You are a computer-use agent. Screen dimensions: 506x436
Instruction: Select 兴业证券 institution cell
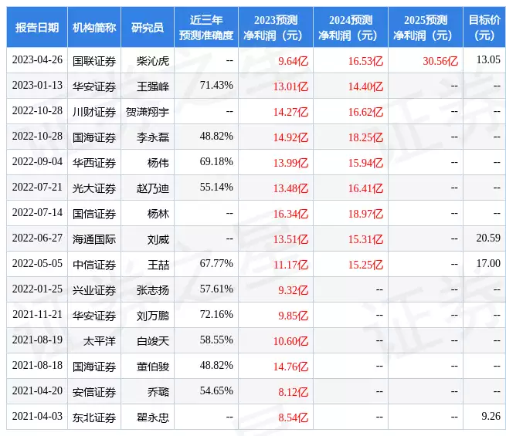[94, 290]
